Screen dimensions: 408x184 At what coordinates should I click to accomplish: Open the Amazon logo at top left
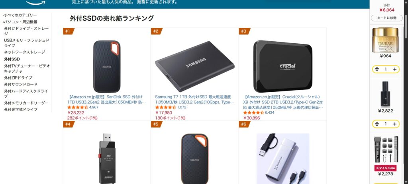35,3
